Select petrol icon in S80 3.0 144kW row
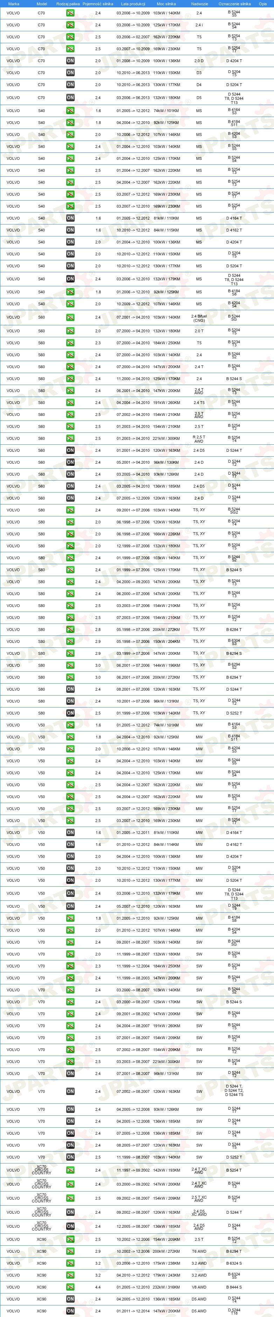The image size is (274, 1317). tap(70, 666)
